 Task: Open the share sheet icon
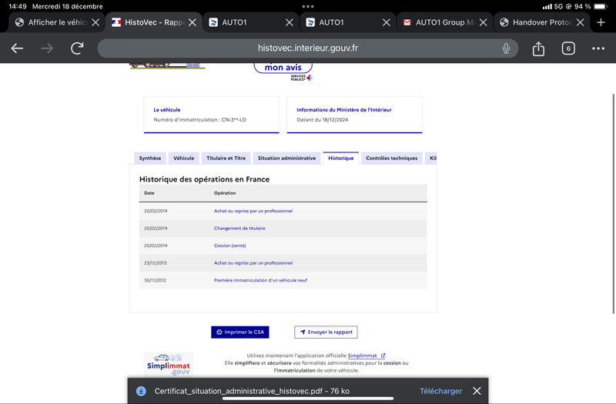coord(538,48)
